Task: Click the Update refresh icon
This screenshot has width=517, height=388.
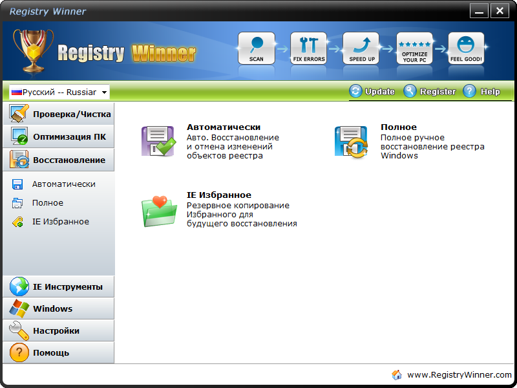Action: point(355,91)
